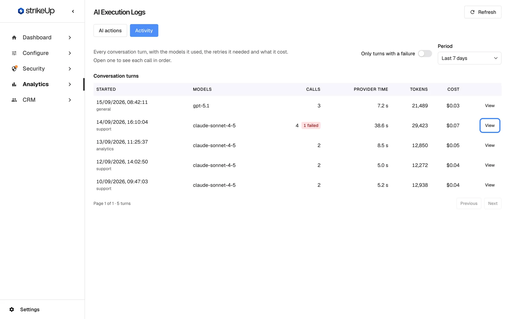The width and height of the screenshot is (510, 319).
Task: View the 10/09/2026 support turn
Action: click(x=490, y=185)
